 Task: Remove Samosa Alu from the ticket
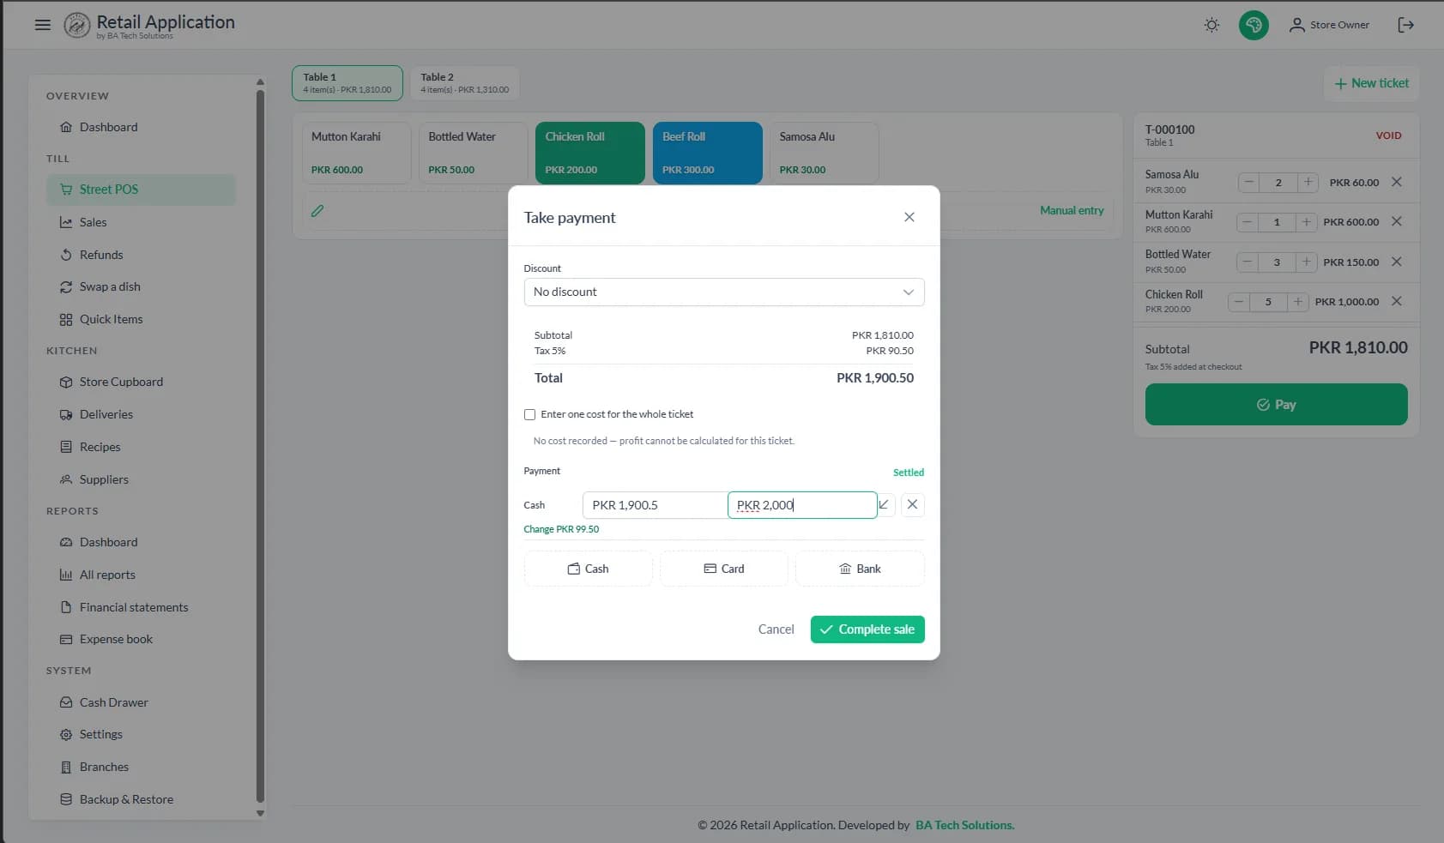click(x=1397, y=182)
